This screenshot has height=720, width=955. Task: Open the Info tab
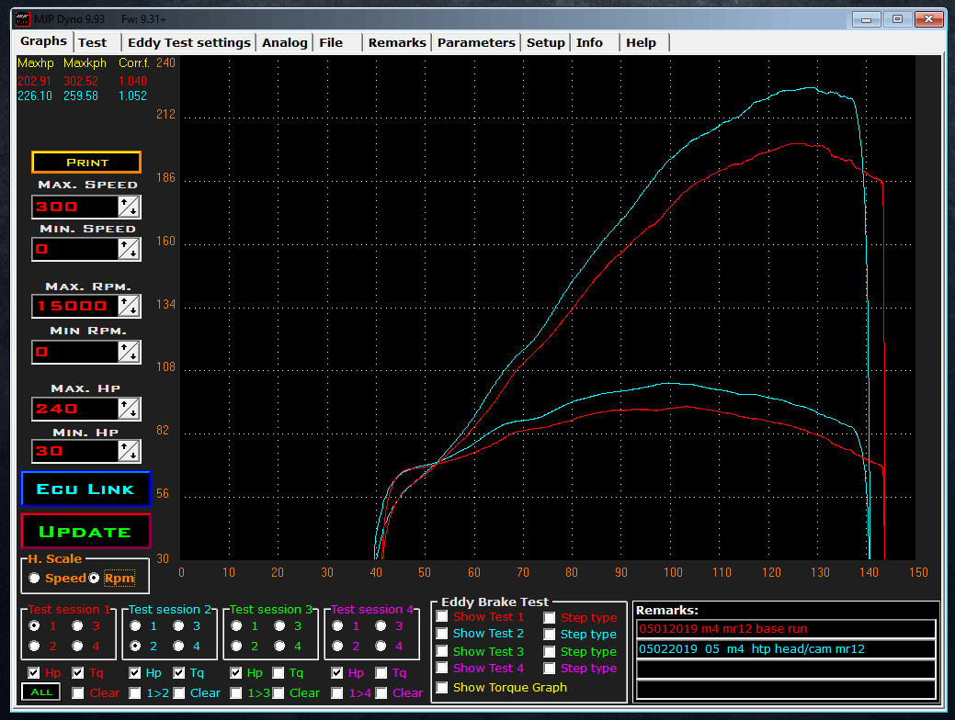(x=589, y=42)
